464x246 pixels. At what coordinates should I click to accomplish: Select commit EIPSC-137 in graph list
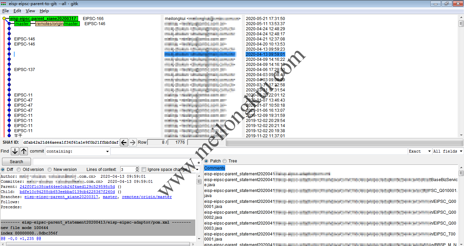click(24, 70)
